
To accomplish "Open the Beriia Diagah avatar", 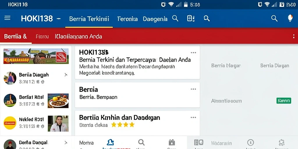I will tap(10, 78).
